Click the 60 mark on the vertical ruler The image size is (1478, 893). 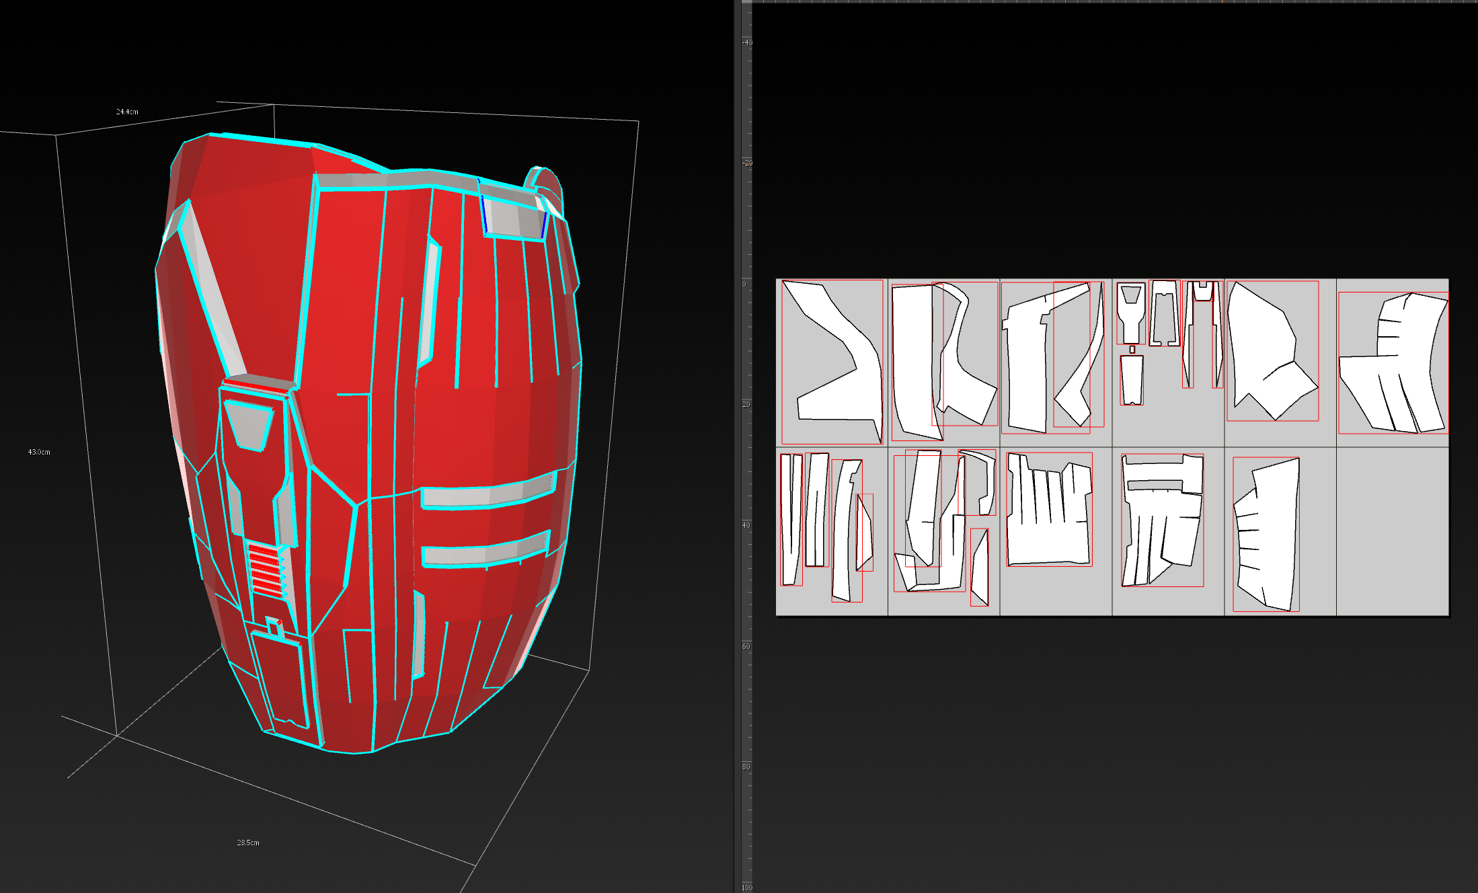click(x=746, y=646)
